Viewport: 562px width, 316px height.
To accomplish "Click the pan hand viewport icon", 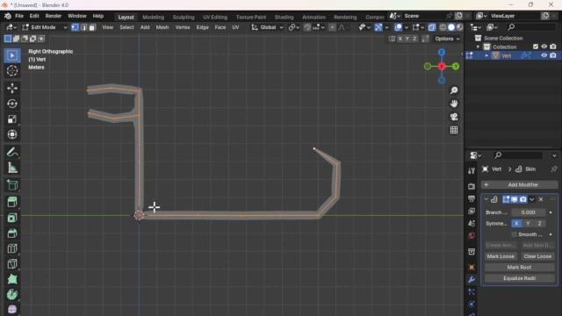I will point(454,104).
